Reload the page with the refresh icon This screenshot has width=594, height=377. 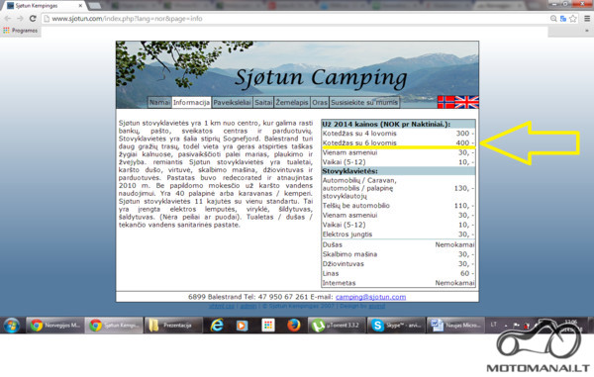point(33,19)
